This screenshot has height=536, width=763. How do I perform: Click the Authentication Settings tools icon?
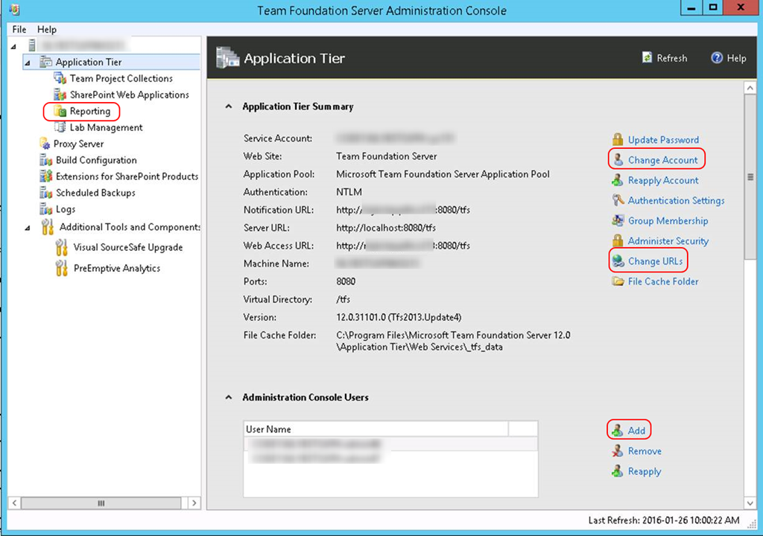pyautogui.click(x=618, y=200)
